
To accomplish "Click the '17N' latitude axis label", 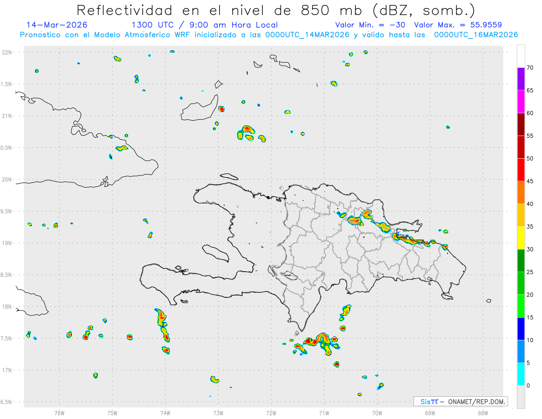I will pos(7,370).
